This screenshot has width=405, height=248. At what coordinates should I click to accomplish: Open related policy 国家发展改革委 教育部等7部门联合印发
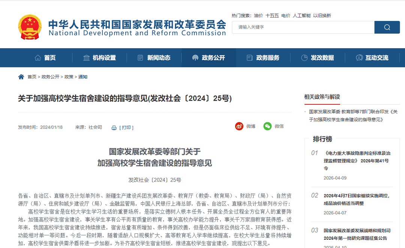pyautogui.click(x=353, y=116)
